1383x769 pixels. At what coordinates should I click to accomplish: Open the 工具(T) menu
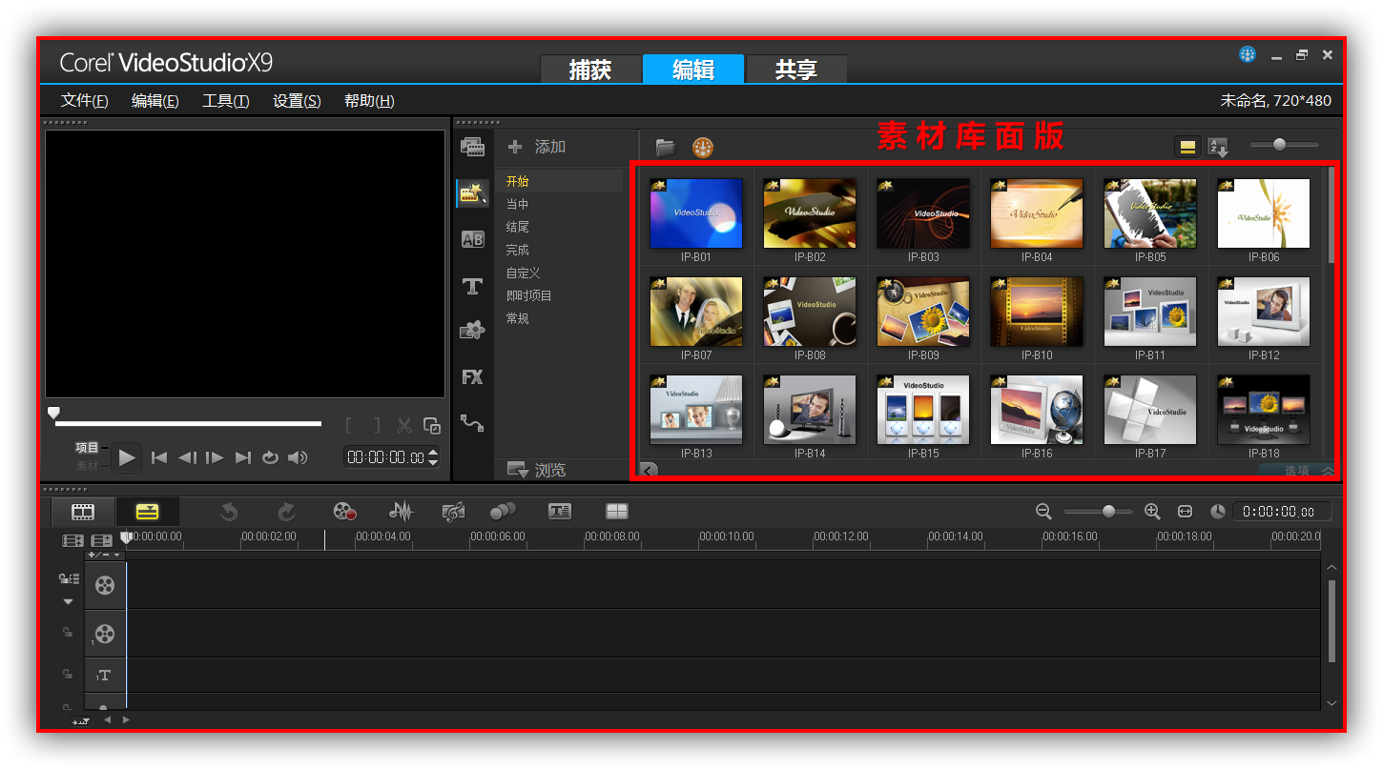coord(226,101)
